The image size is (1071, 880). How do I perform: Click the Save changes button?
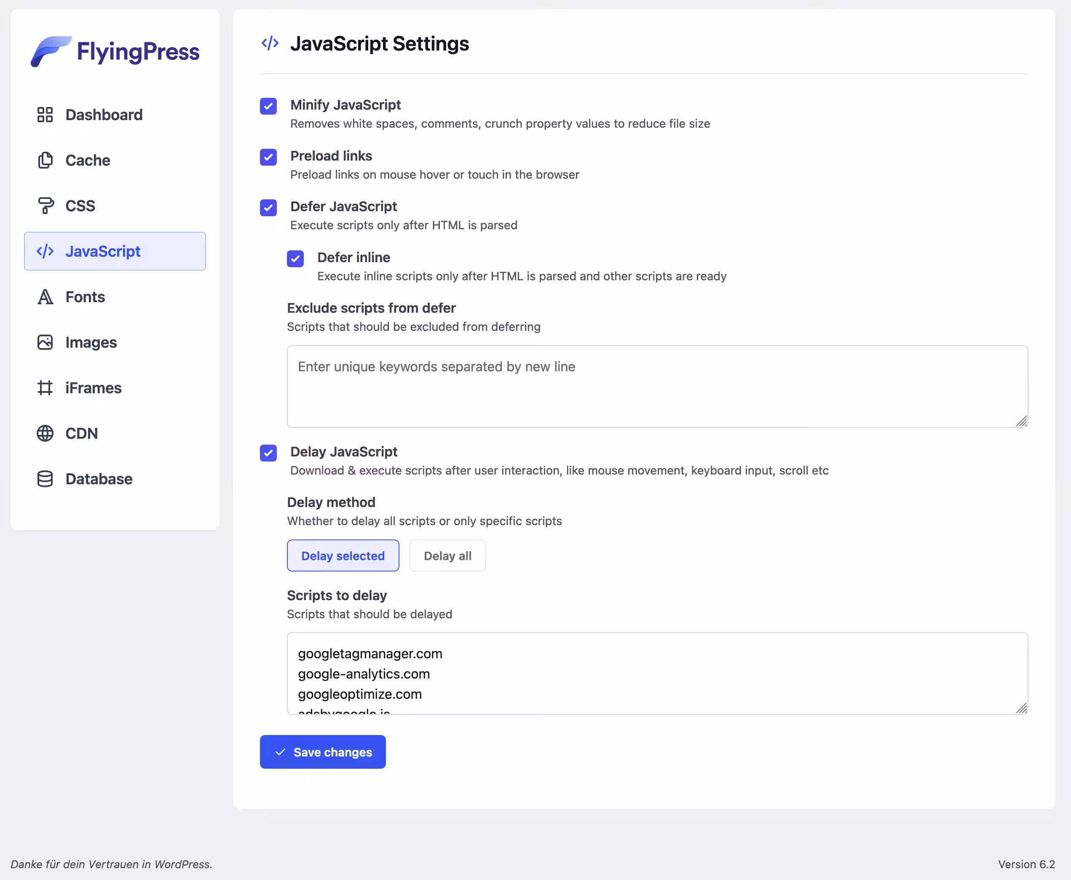pyautogui.click(x=323, y=752)
